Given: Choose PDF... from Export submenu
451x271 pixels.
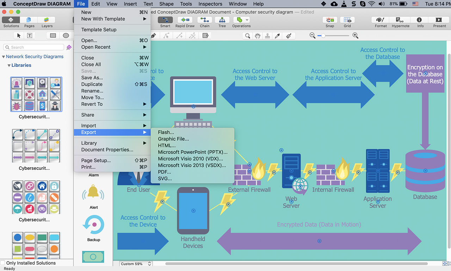Looking at the screenshot, I should pyautogui.click(x=164, y=172).
